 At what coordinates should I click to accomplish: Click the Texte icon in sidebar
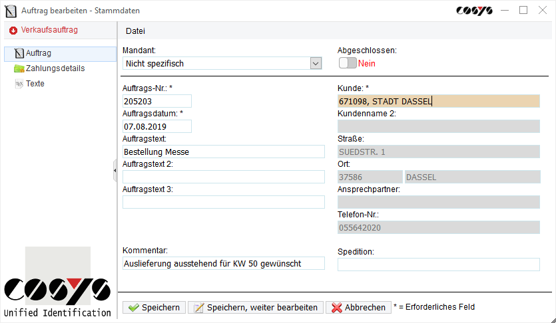pos(19,84)
